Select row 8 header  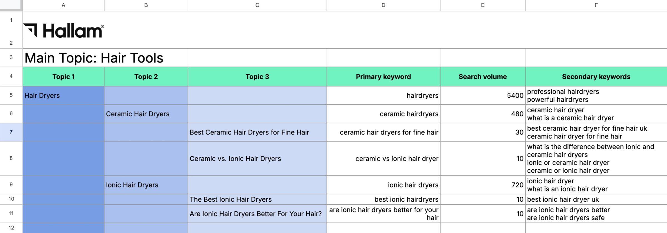click(11, 158)
